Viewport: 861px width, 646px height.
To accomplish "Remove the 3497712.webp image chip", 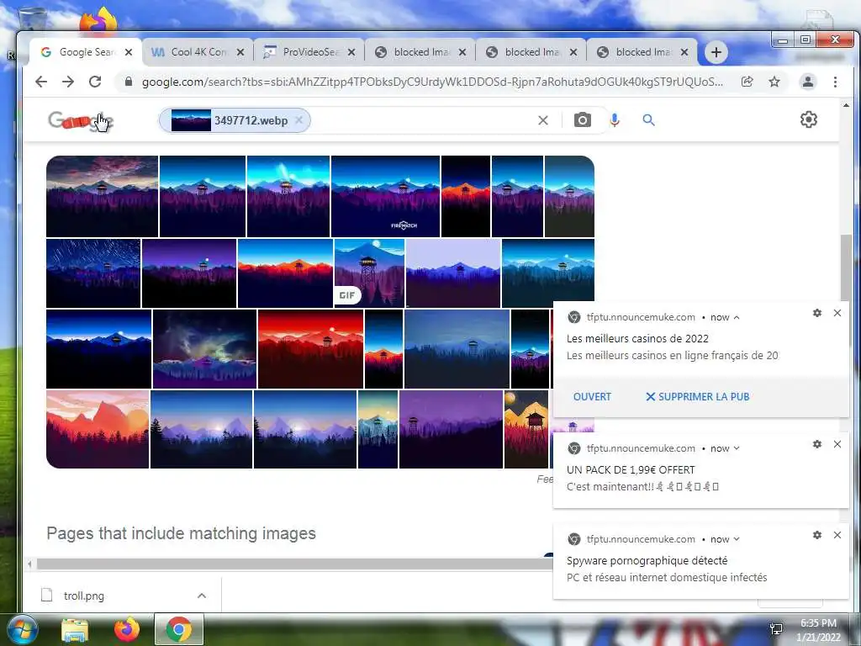I will [x=298, y=120].
